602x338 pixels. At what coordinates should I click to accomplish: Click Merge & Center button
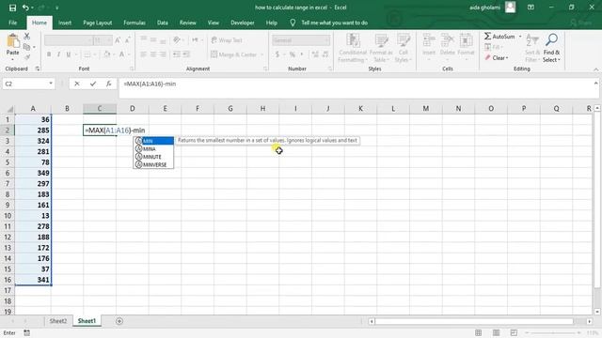click(x=234, y=54)
